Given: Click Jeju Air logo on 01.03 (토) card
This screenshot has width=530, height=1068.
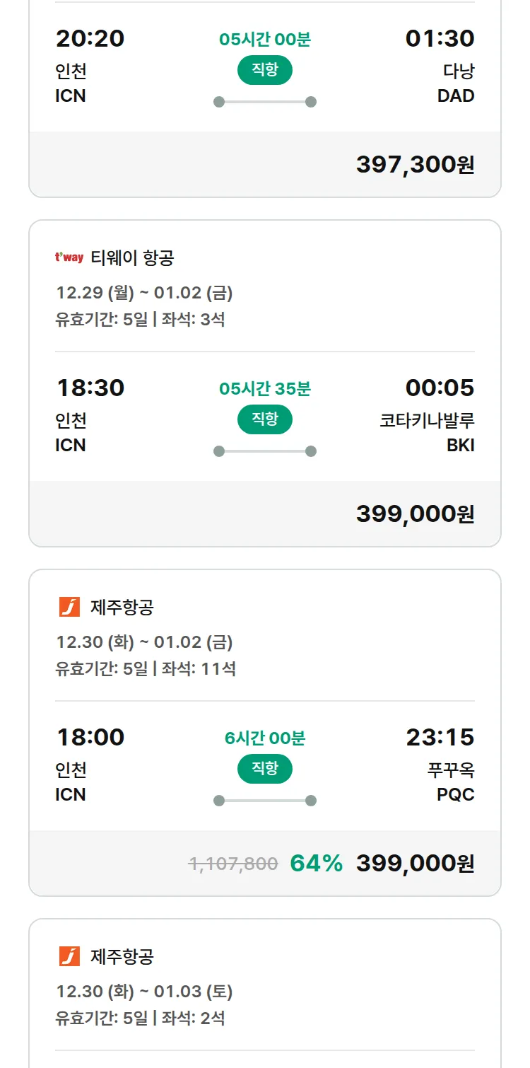Looking at the screenshot, I should click(69, 956).
